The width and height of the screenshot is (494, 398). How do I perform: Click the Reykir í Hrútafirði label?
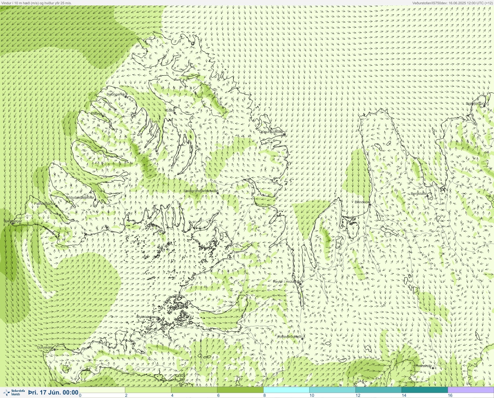point(286,282)
